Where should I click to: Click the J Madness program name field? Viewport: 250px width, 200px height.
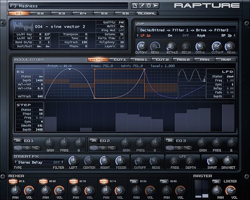coord(69,6)
